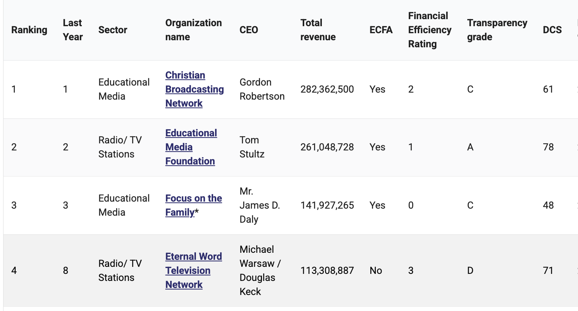Select the revenue cell 282,362,500
The width and height of the screenshot is (578, 311).
pos(327,89)
